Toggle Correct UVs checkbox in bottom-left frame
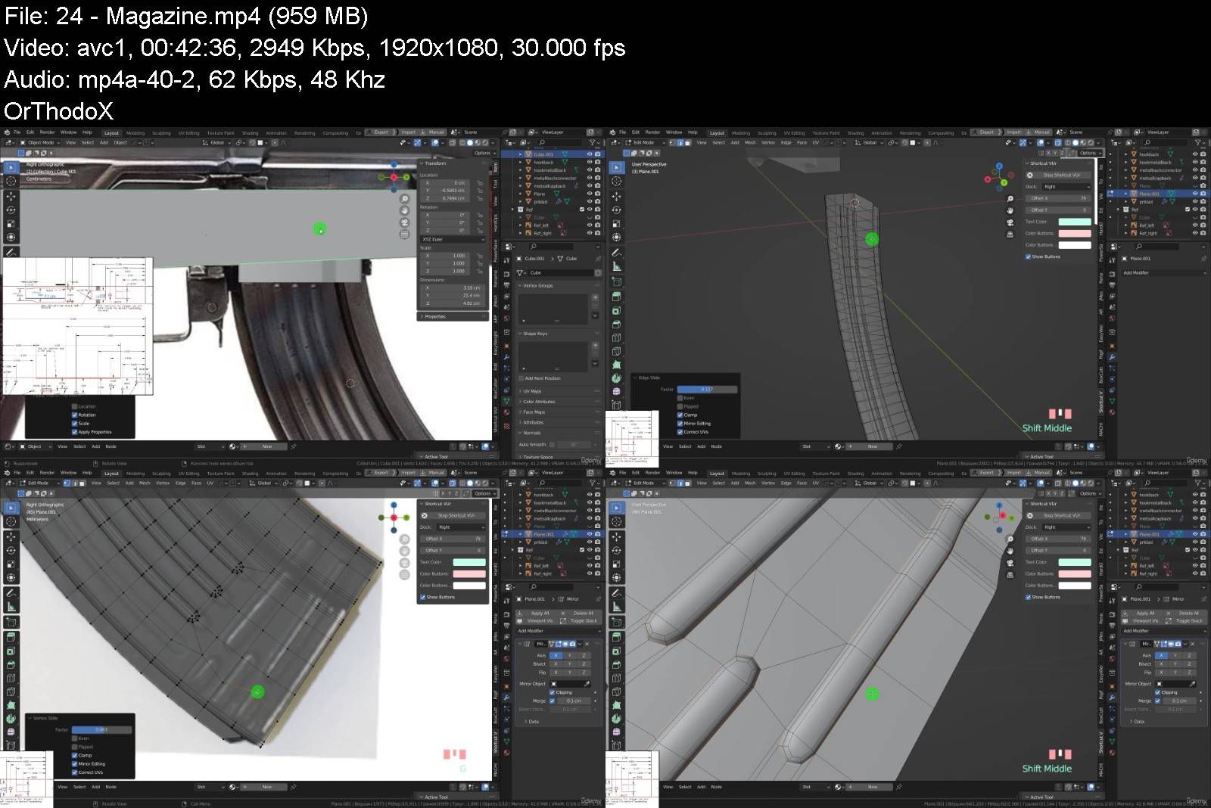 (74, 772)
